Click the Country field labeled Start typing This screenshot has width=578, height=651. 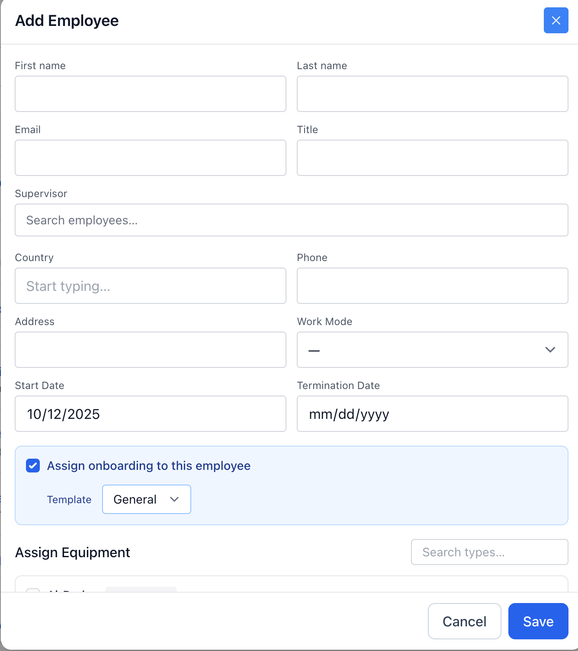click(x=150, y=286)
